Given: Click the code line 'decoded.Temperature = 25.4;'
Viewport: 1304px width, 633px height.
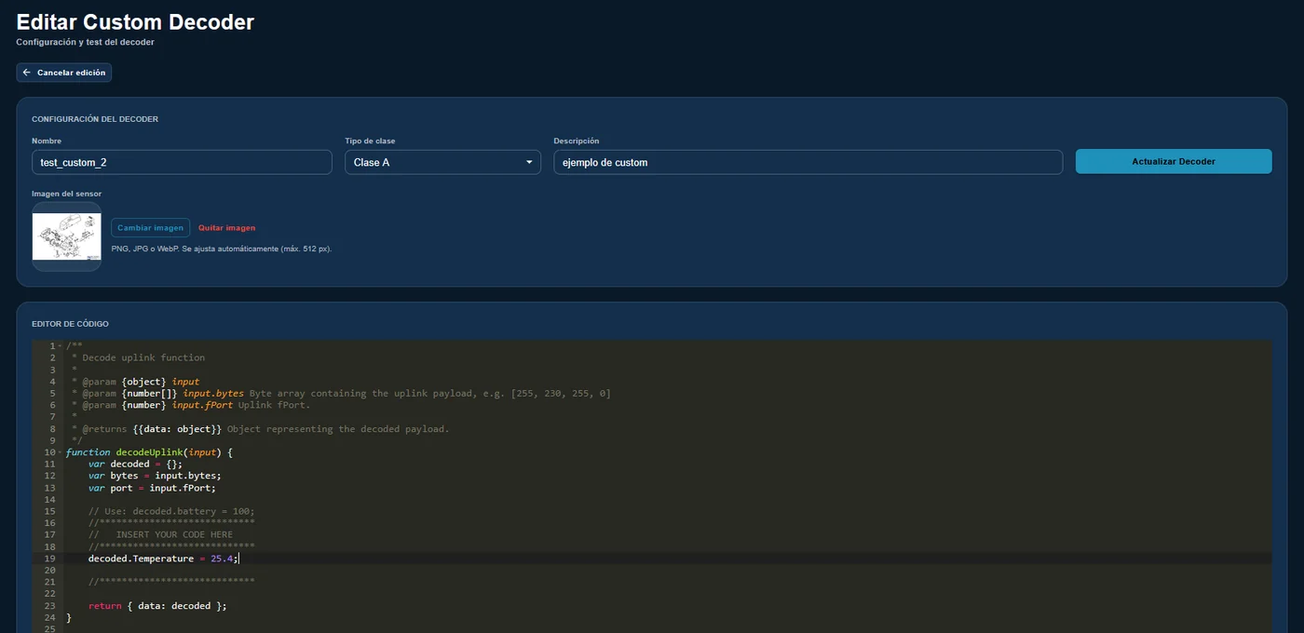Looking at the screenshot, I should pos(164,559).
